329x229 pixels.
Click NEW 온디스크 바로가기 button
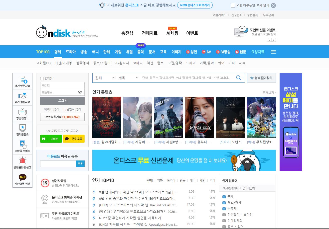pyautogui.click(x=195, y=5)
